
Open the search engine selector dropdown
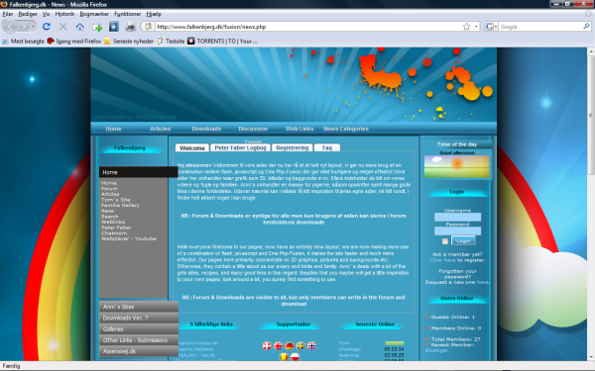point(491,27)
